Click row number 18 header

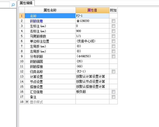pyautogui.click(x=22, y=102)
